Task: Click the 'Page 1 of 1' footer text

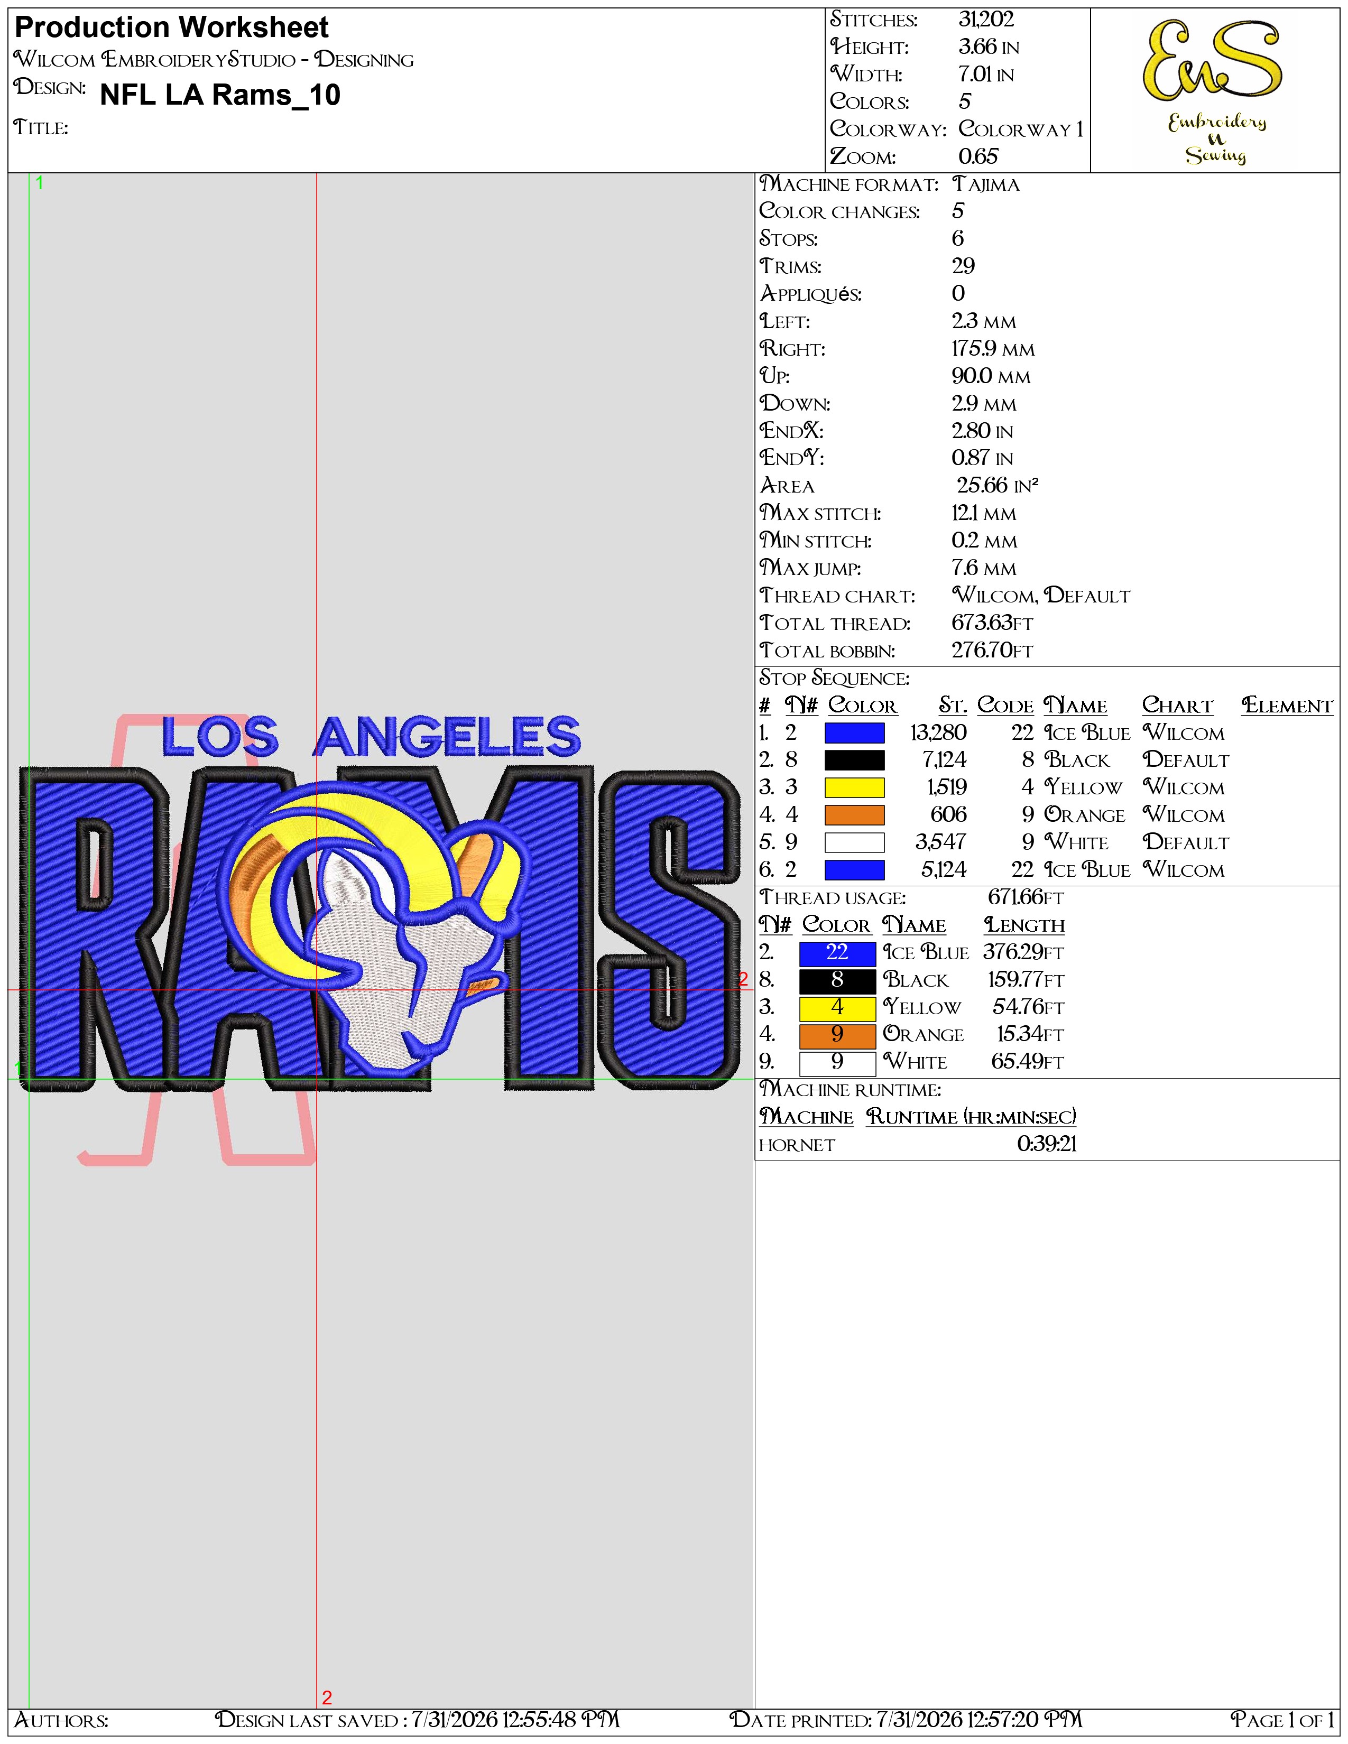Action: coord(1282,1720)
